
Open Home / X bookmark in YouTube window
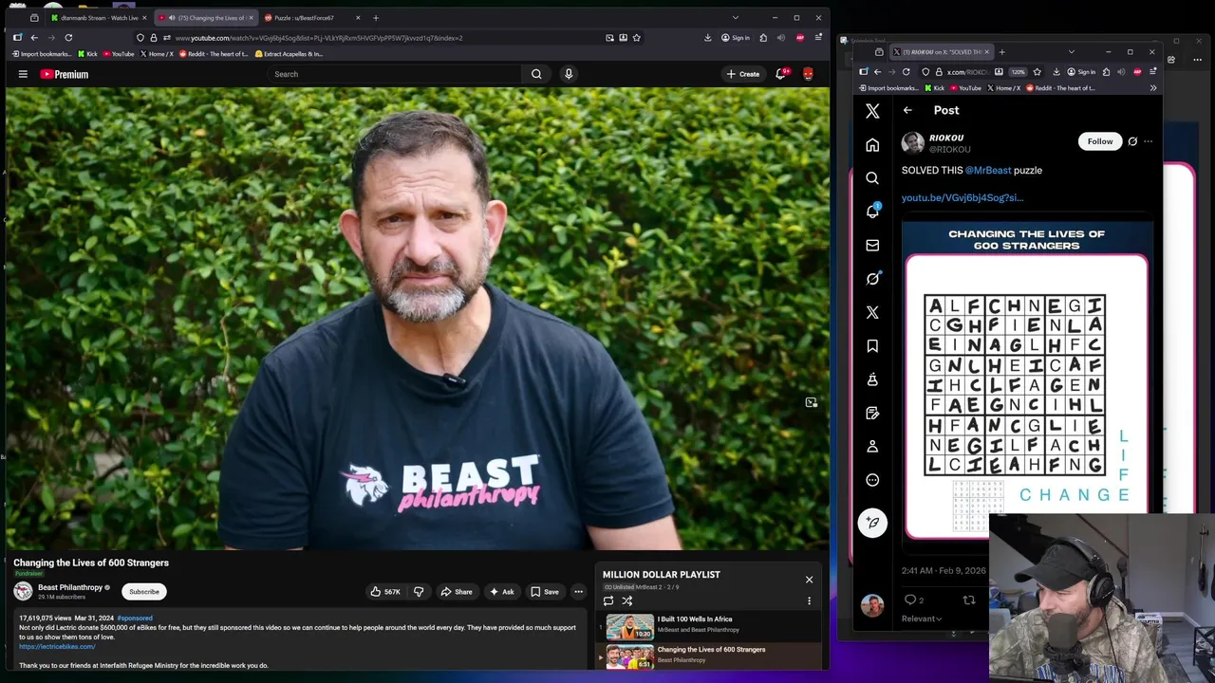pyautogui.click(x=157, y=54)
